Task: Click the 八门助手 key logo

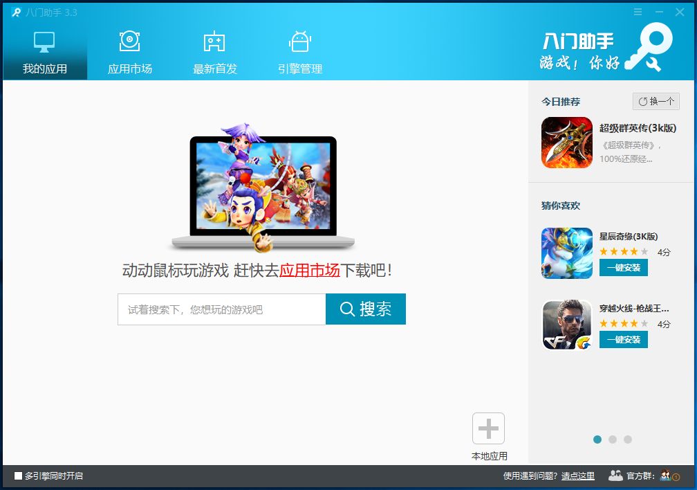Action: 649,48
